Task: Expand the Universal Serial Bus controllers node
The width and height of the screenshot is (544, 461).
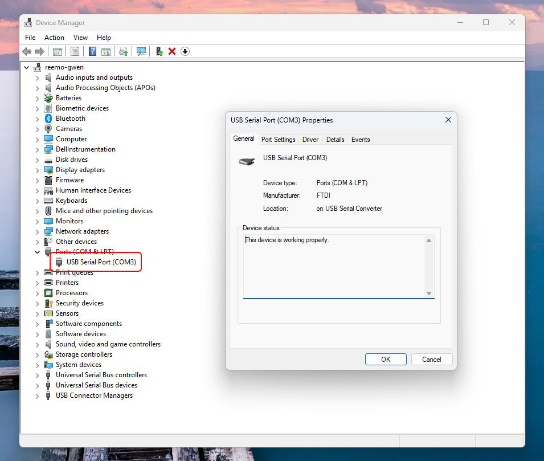Action: tap(38, 375)
